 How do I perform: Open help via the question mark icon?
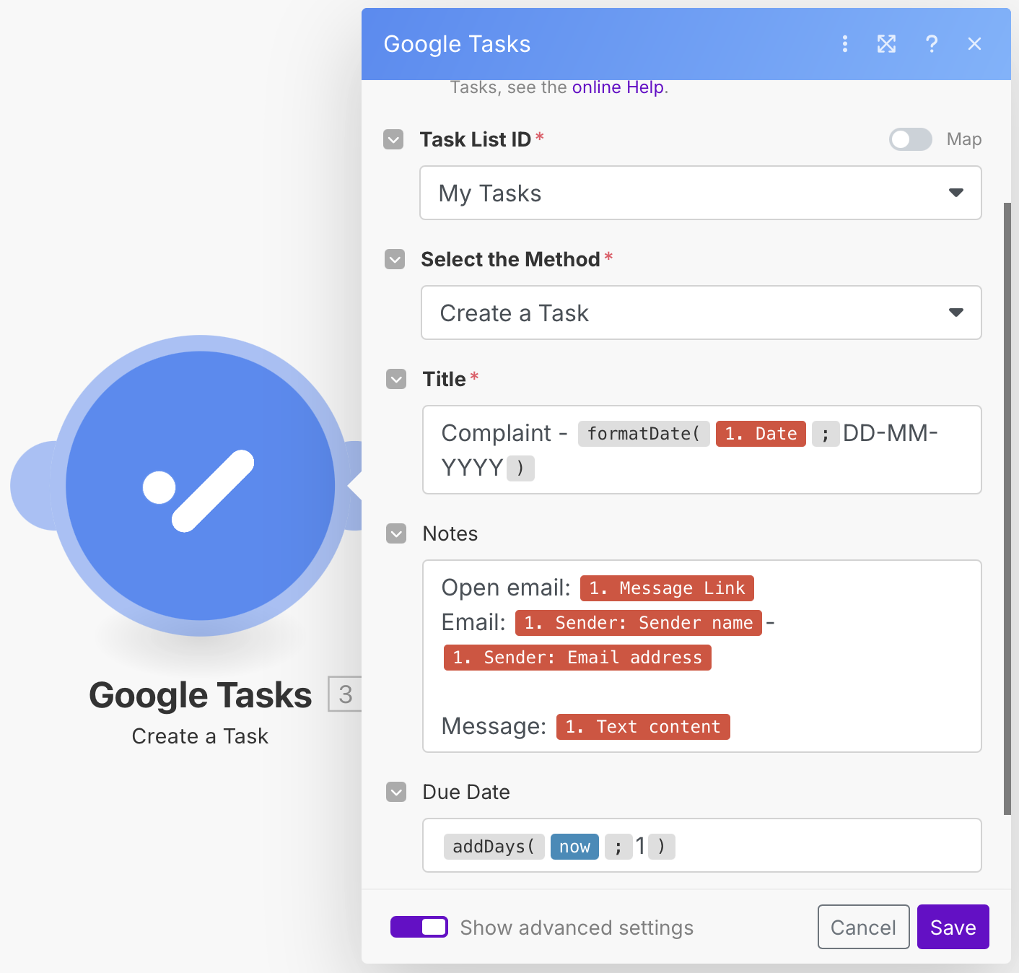pos(932,44)
